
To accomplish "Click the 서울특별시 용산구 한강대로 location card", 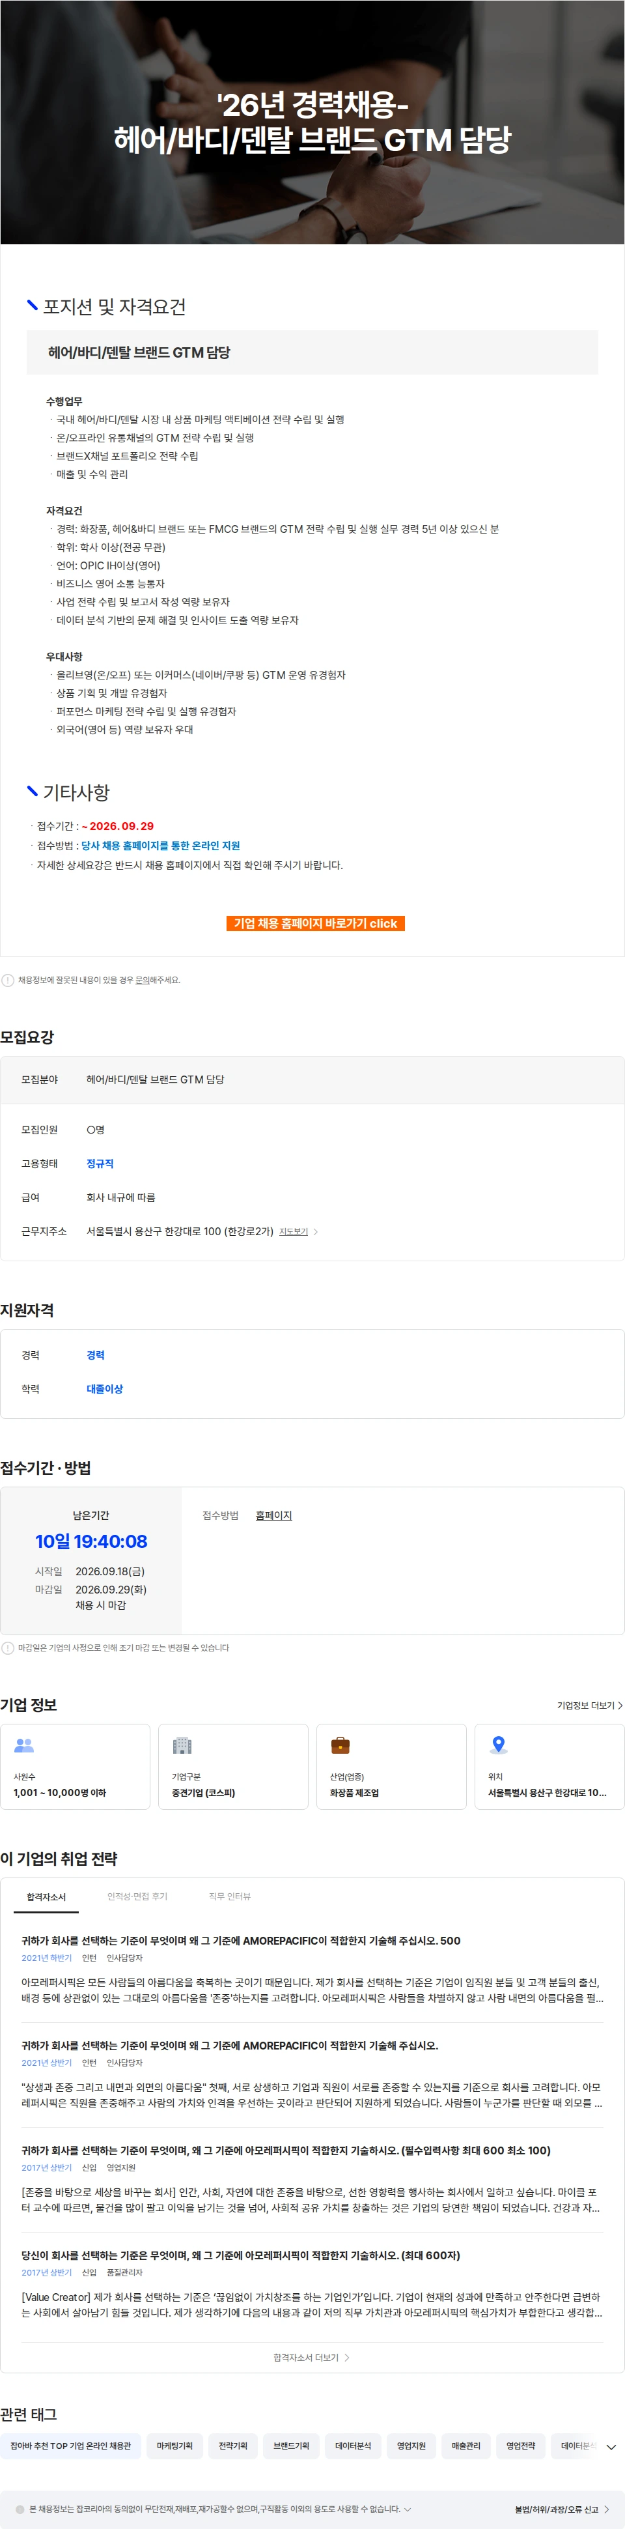I will point(549,1766).
